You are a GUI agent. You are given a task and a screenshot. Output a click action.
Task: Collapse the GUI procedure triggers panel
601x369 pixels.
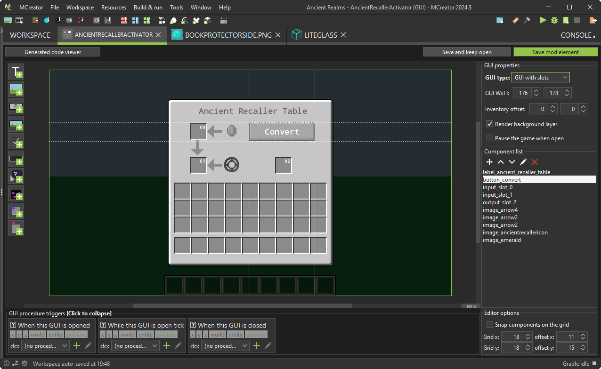(89, 313)
